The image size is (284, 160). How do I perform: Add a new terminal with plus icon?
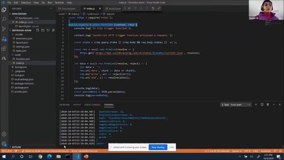point(256,105)
